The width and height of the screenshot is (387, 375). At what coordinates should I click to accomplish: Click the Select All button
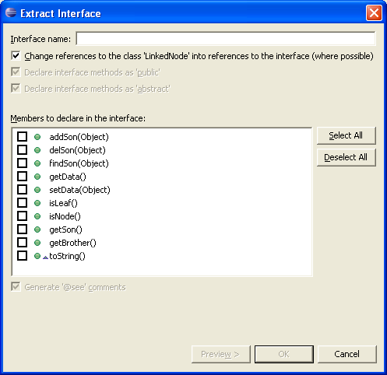pyautogui.click(x=346, y=135)
